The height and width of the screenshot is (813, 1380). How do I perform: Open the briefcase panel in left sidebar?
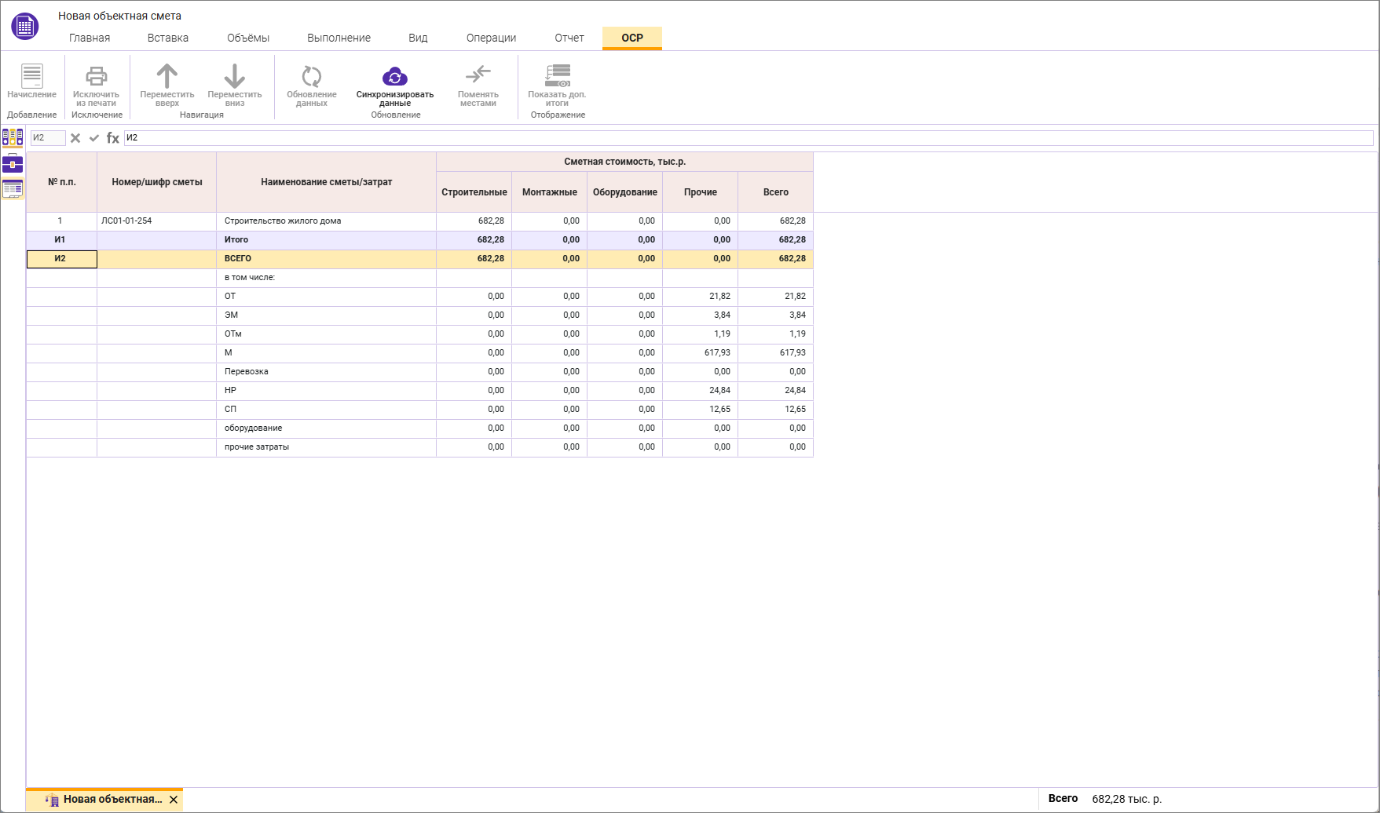pos(13,164)
